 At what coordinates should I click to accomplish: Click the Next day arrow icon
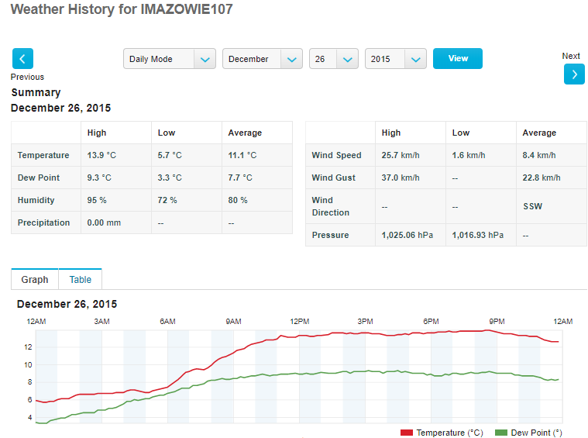[574, 74]
